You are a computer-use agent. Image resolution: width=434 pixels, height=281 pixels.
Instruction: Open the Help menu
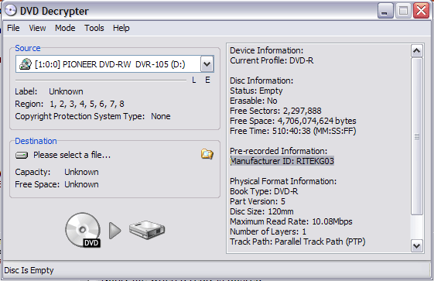click(121, 28)
